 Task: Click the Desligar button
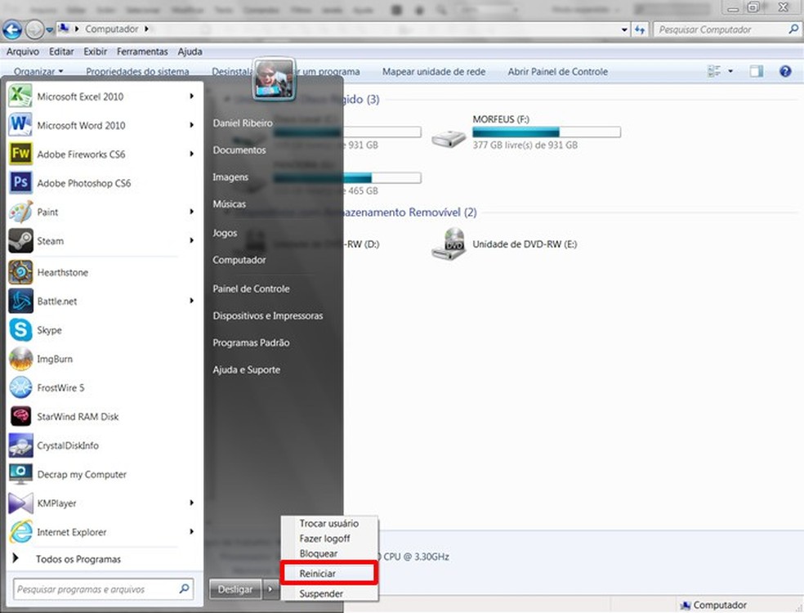(x=235, y=589)
